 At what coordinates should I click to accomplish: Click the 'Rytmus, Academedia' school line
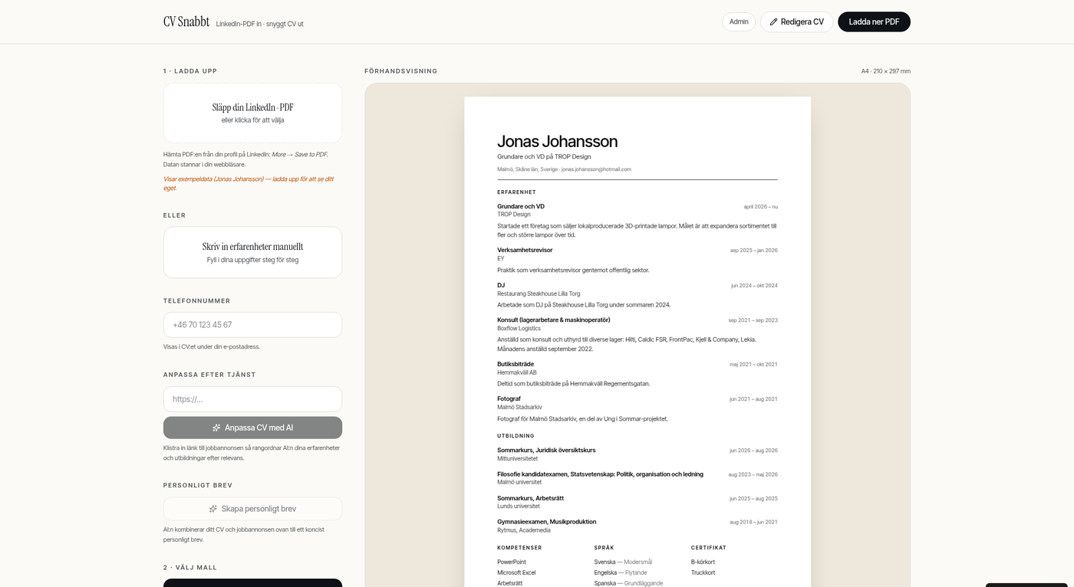pos(524,530)
